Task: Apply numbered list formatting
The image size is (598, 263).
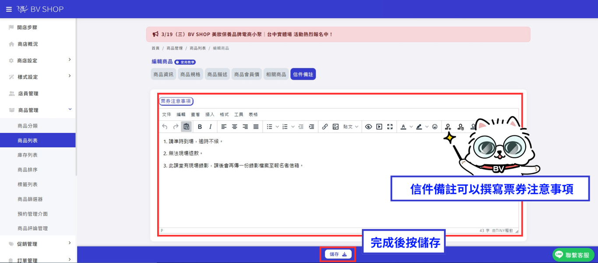Action: [x=285, y=127]
